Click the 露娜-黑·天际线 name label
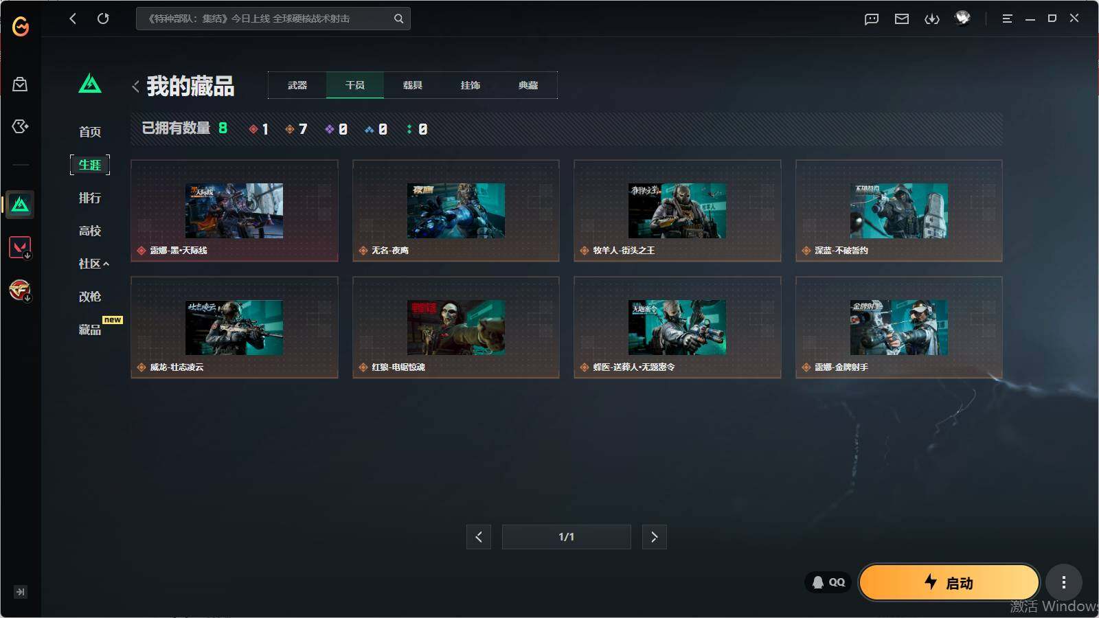Image resolution: width=1099 pixels, height=618 pixels. tap(179, 251)
